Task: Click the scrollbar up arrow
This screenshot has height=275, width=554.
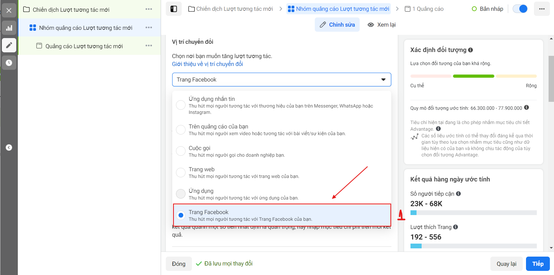Action: (x=551, y=39)
